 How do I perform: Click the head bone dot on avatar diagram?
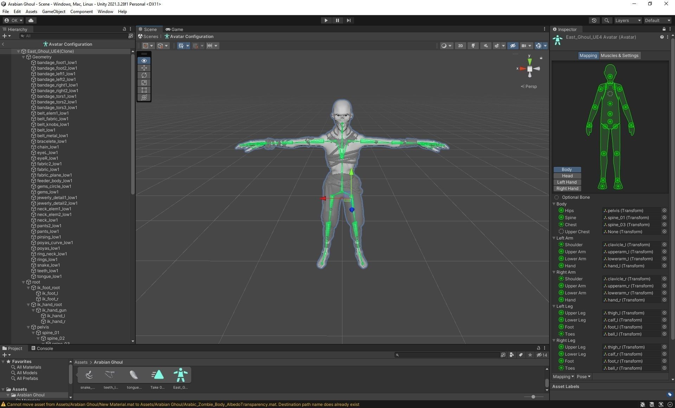[610, 76]
